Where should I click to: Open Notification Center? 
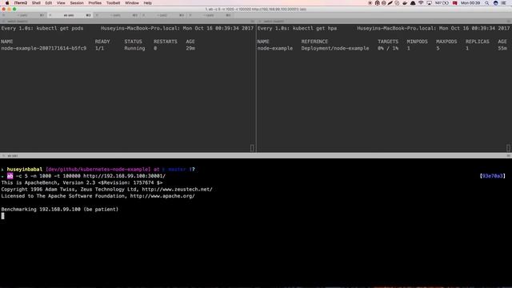click(504, 3)
